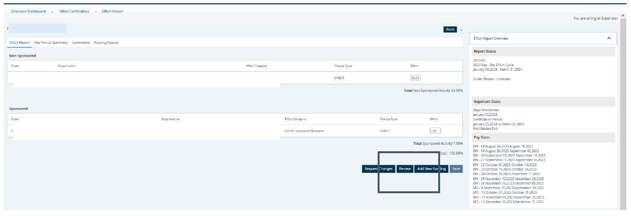Screen dimensions: 631x216
Task: Open the Employee Dashboard breadcrumb
Action: click(x=28, y=11)
